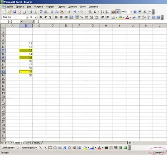Open print preview

(35, 12)
